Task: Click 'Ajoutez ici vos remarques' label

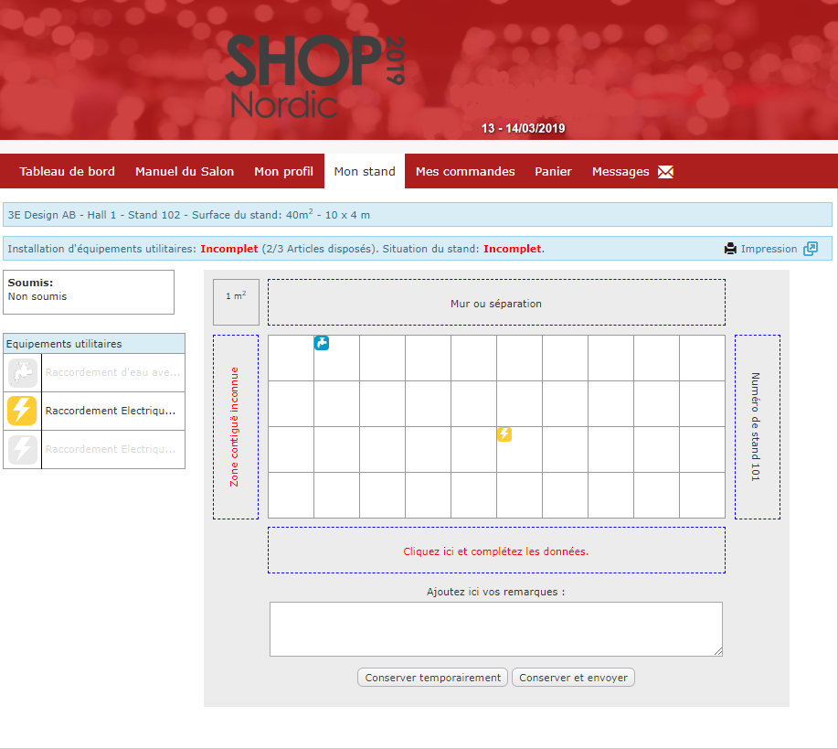Action: point(496,592)
